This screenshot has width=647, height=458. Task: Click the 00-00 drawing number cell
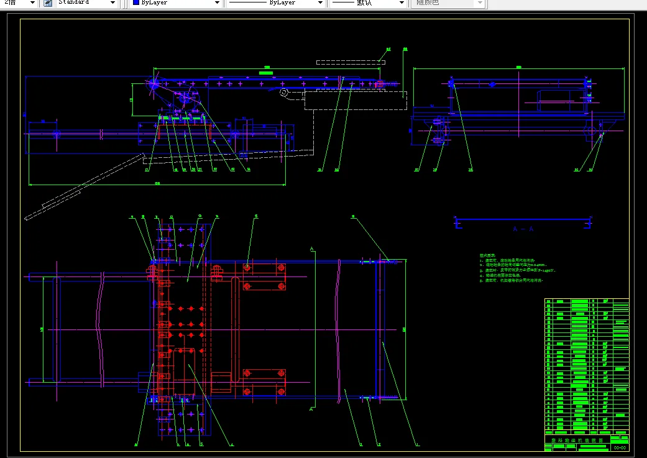(x=620, y=447)
